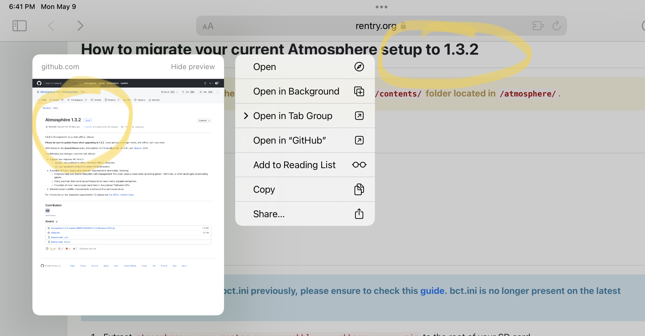Choose Open in "GitHub"
Viewport: 645px width, 336px height.
click(x=305, y=140)
